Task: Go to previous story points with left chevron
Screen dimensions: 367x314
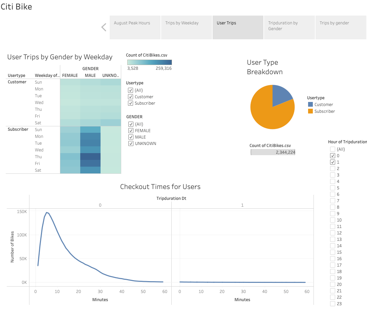Action: coord(104,27)
